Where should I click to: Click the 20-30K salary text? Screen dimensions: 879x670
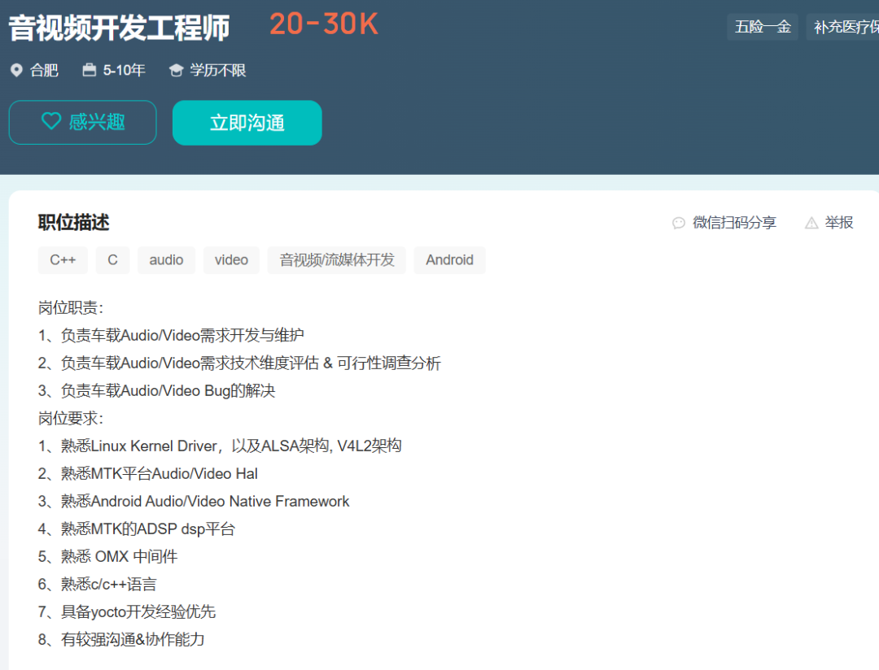click(324, 25)
